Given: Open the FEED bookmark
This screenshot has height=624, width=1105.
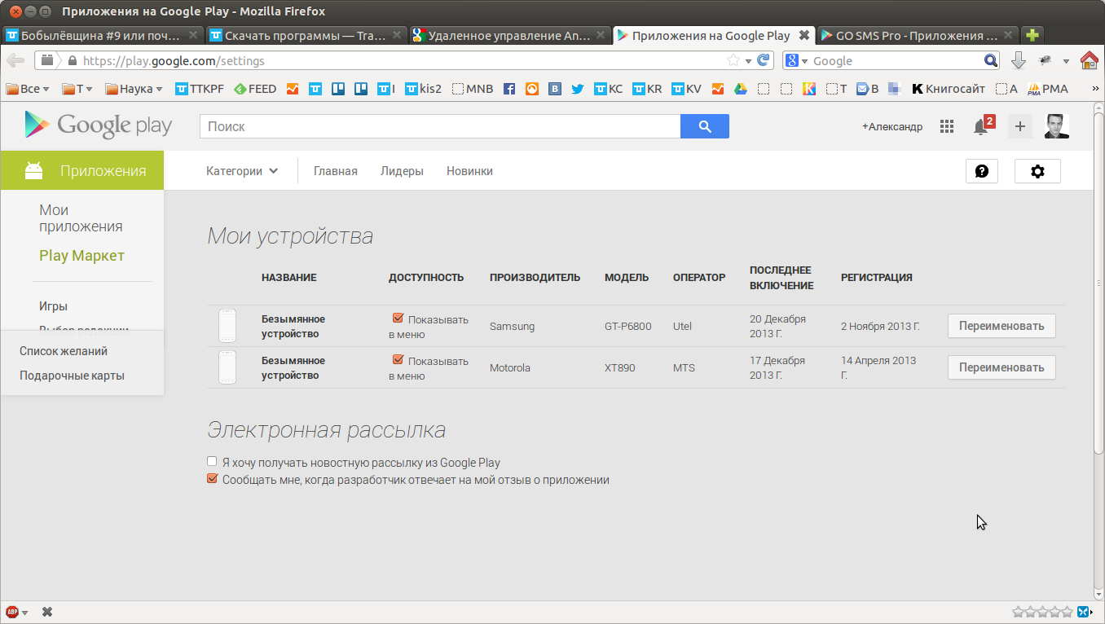Looking at the screenshot, I should (x=255, y=89).
